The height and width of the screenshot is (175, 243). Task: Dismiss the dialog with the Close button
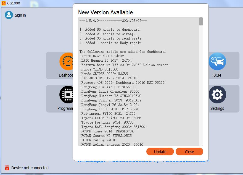coord(189,152)
